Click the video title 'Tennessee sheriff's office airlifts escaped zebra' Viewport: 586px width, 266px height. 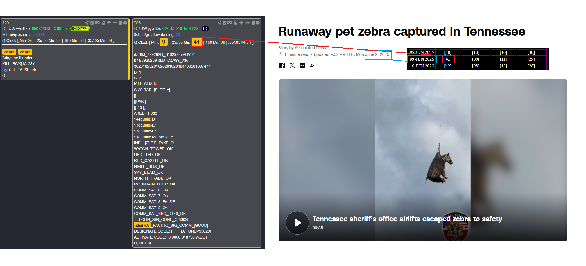(407, 219)
